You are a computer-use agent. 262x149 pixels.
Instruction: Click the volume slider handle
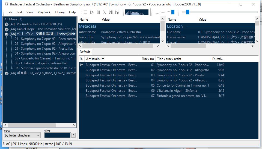(x=173, y=12)
